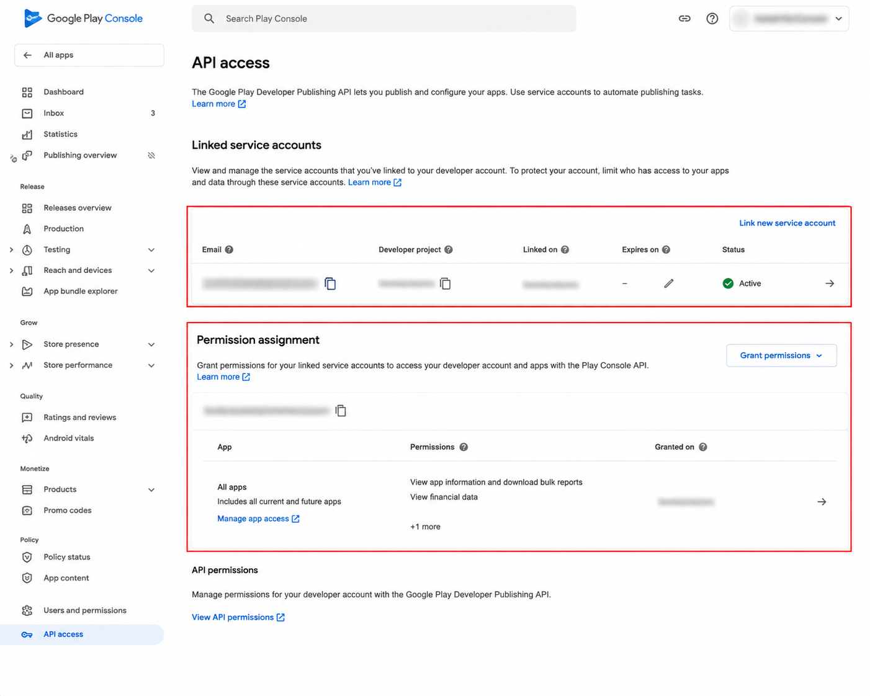This screenshot has width=870, height=696.
Task: Show help tooltip for Linked on
Action: point(565,250)
